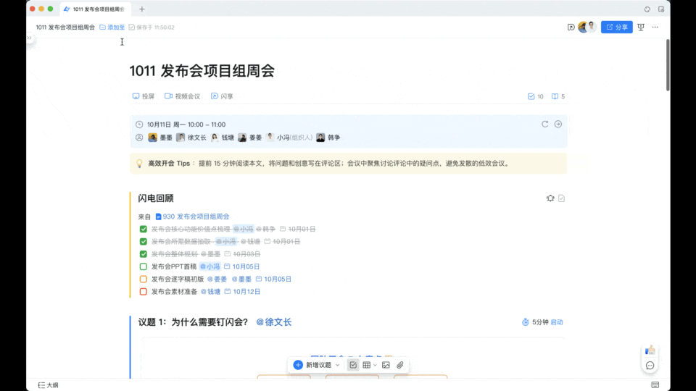696x391 pixels.
Task: Select the 1011 发布会项目组周会 tab
Action: tap(94, 9)
